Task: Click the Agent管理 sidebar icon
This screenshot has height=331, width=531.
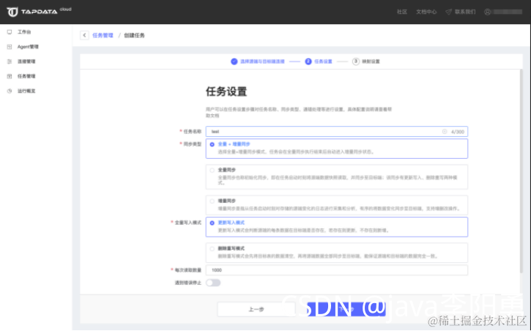Action: pos(10,47)
